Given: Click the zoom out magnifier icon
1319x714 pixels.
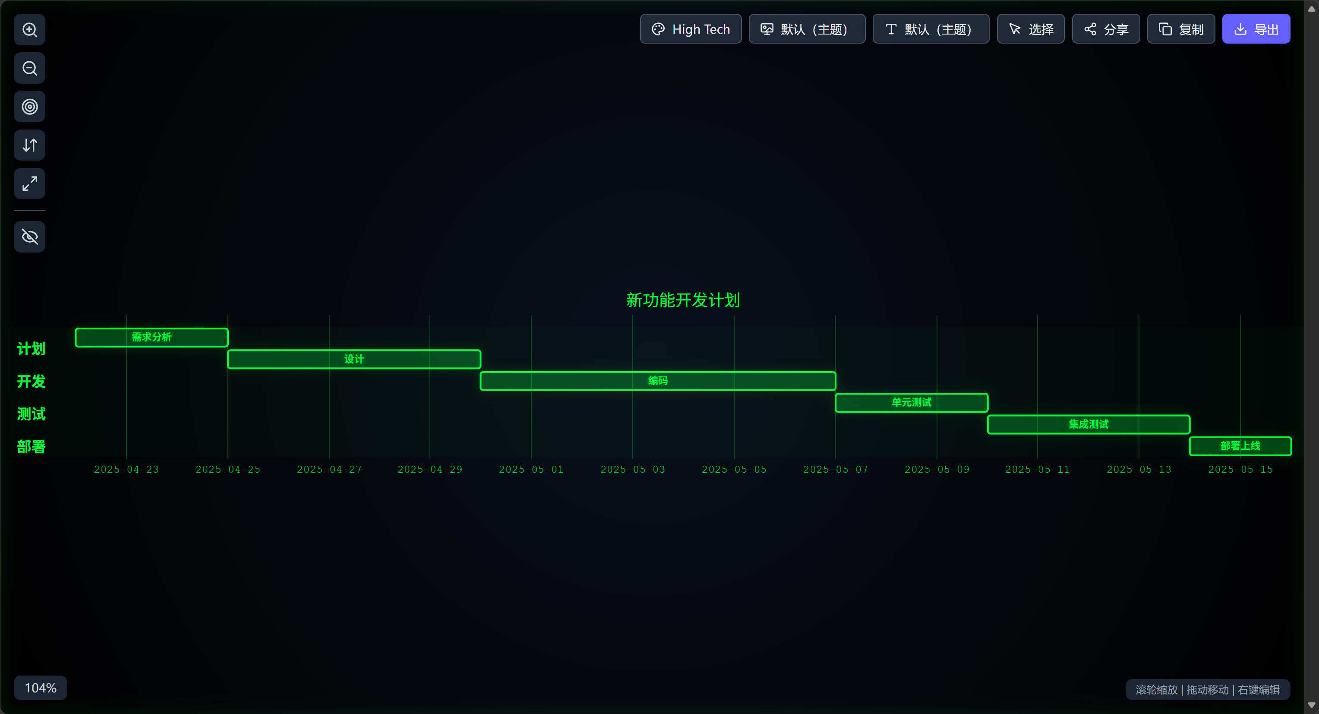Looking at the screenshot, I should point(30,68).
